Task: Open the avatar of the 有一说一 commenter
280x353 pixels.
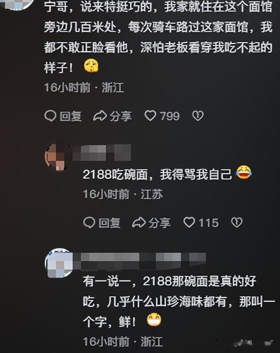Action: tap(59, 263)
